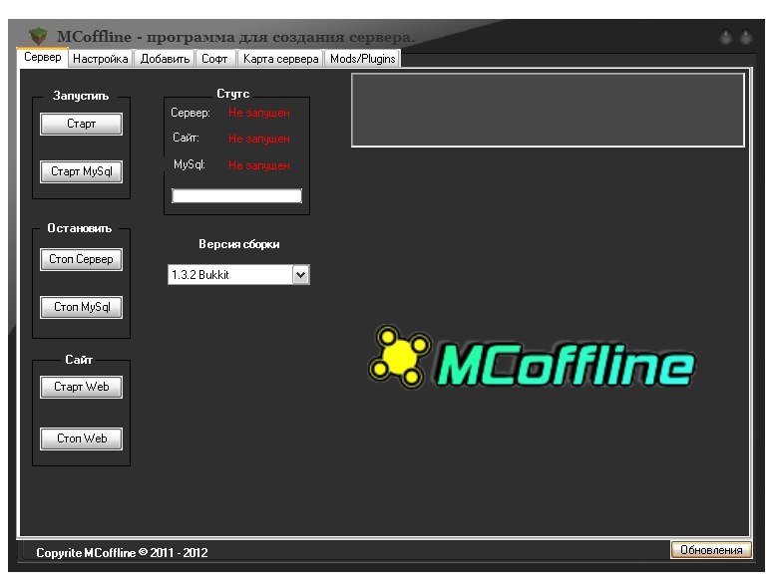Image resolution: width=773 pixels, height=582 pixels.
Task: Select the Софт tab
Action: tap(214, 59)
